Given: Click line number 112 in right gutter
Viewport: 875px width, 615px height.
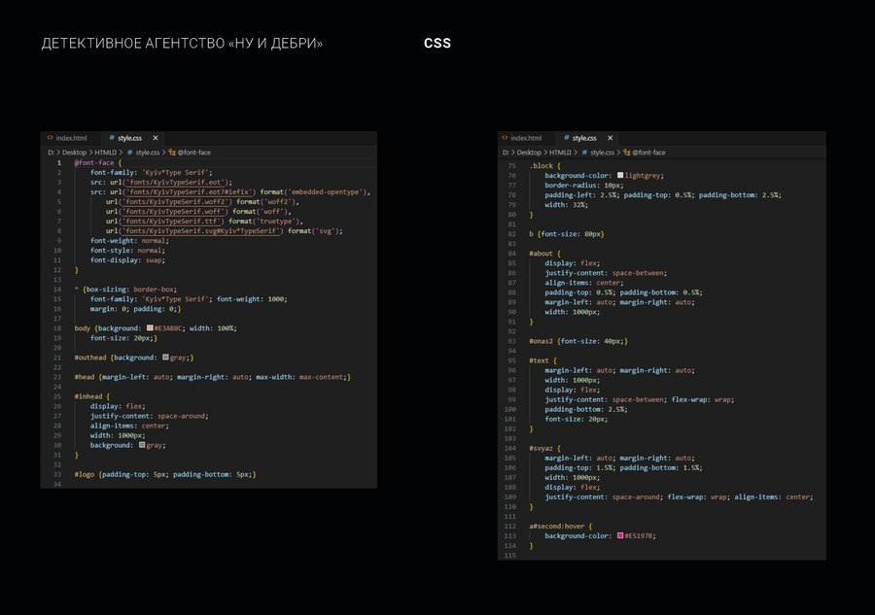Looking at the screenshot, I should pyautogui.click(x=510, y=527).
